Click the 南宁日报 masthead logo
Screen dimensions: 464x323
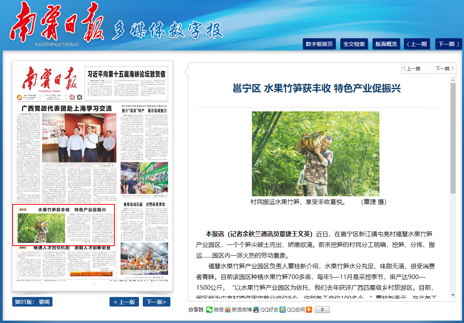click(x=57, y=25)
